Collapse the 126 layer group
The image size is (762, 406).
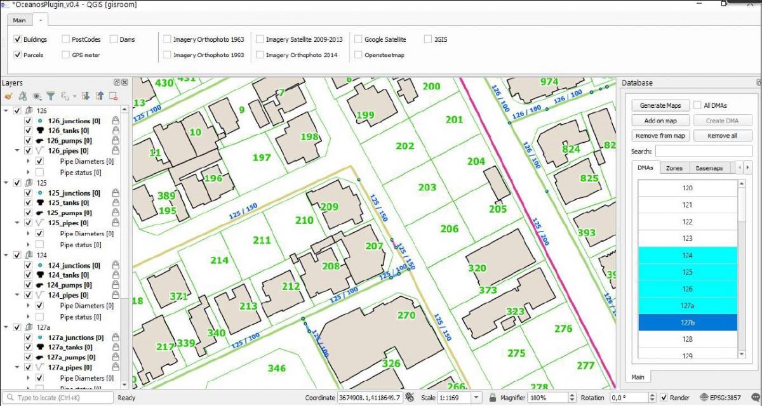pos(6,110)
